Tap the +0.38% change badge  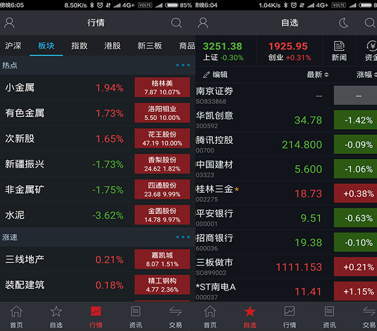(356, 193)
